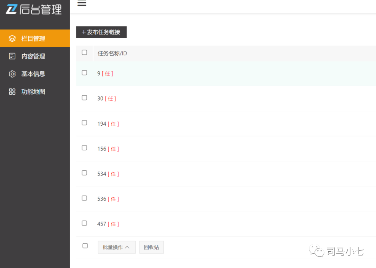Tick the checkbox for task 457

(84, 223)
